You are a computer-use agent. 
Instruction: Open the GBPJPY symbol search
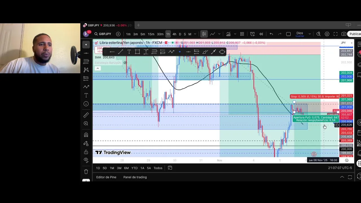[103, 34]
